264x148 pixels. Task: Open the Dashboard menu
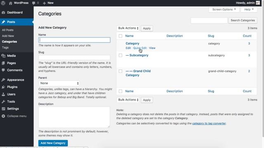click(x=15, y=12)
